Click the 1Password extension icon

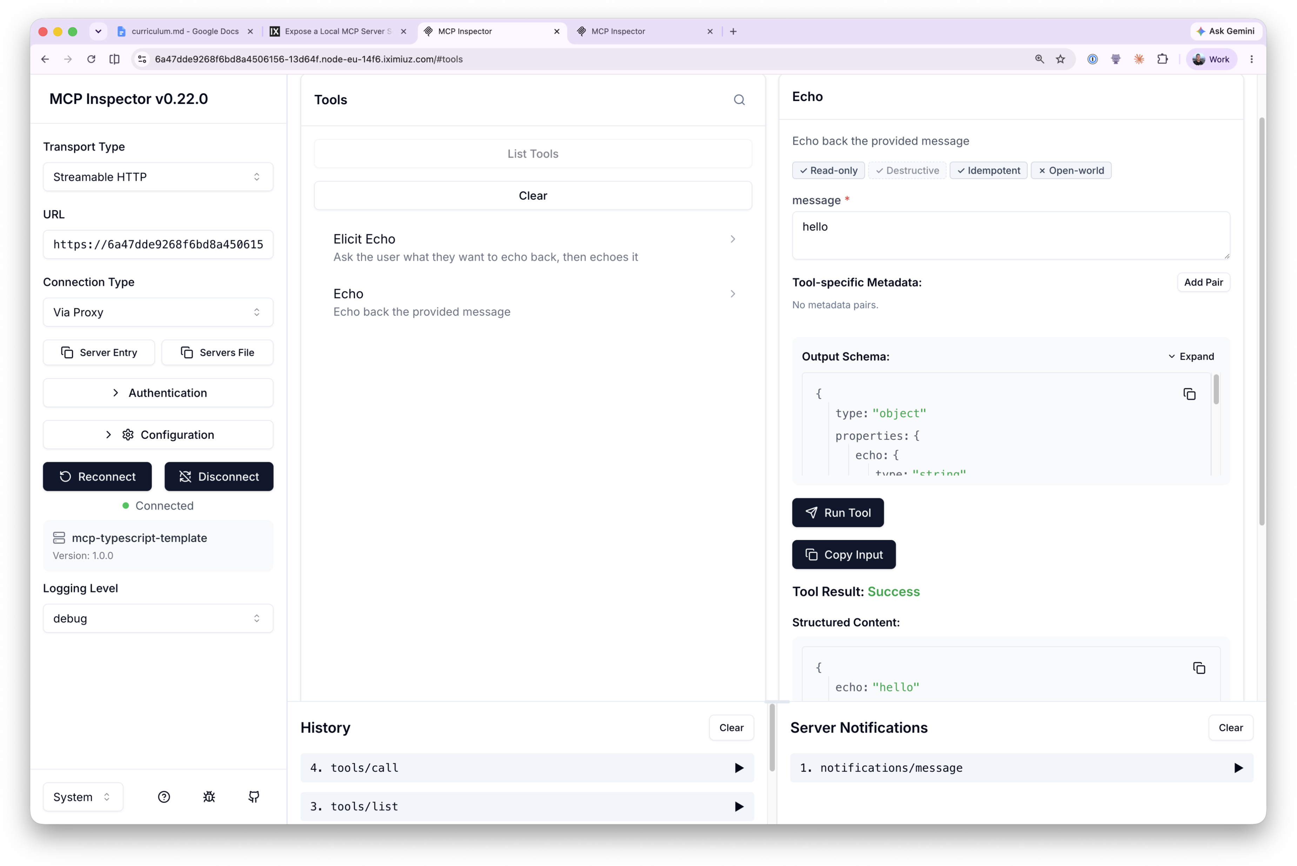coord(1092,59)
